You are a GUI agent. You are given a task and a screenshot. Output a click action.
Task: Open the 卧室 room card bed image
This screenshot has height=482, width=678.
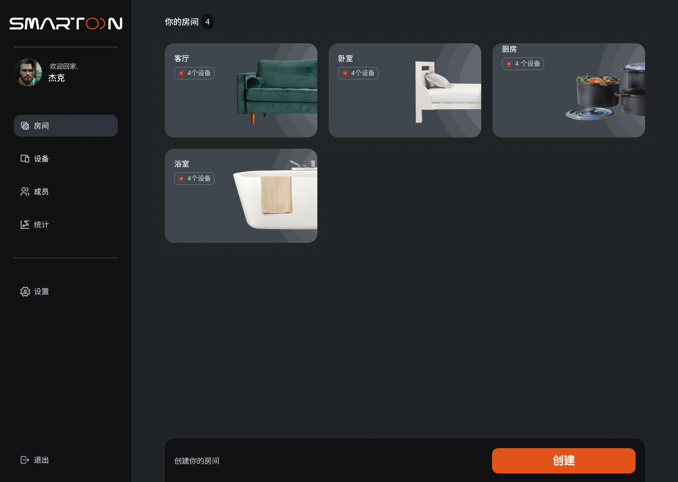coord(447,92)
